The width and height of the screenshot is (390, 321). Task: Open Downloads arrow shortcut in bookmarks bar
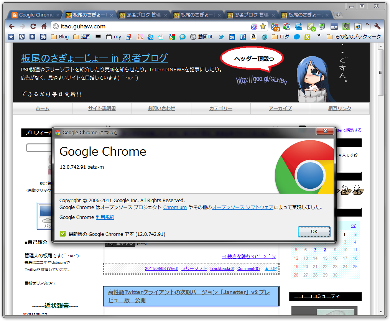click(33, 37)
